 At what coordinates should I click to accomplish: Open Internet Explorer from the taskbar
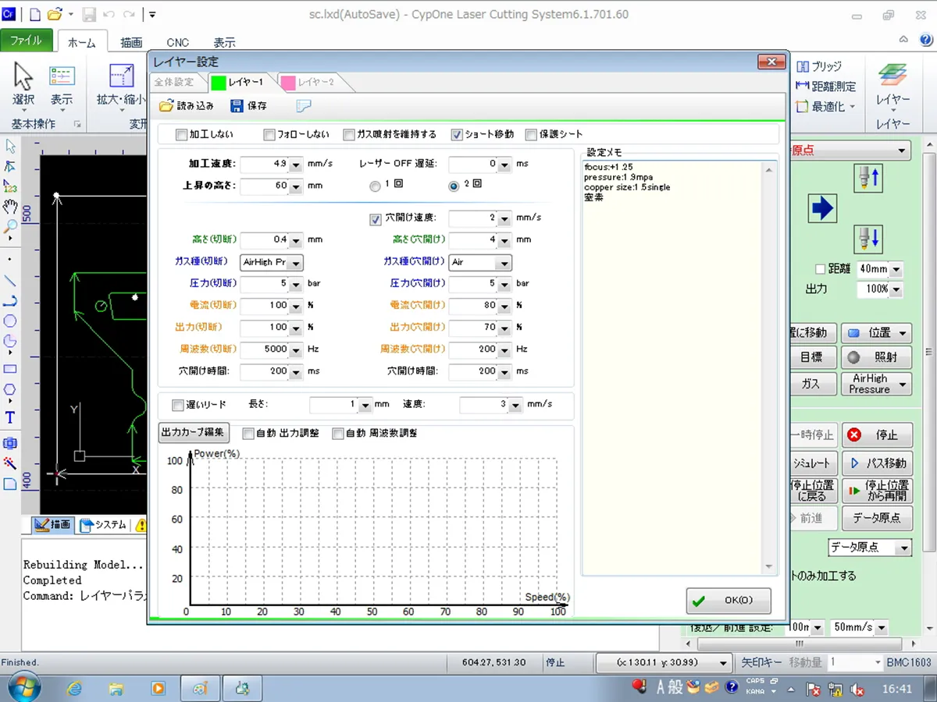click(x=75, y=688)
